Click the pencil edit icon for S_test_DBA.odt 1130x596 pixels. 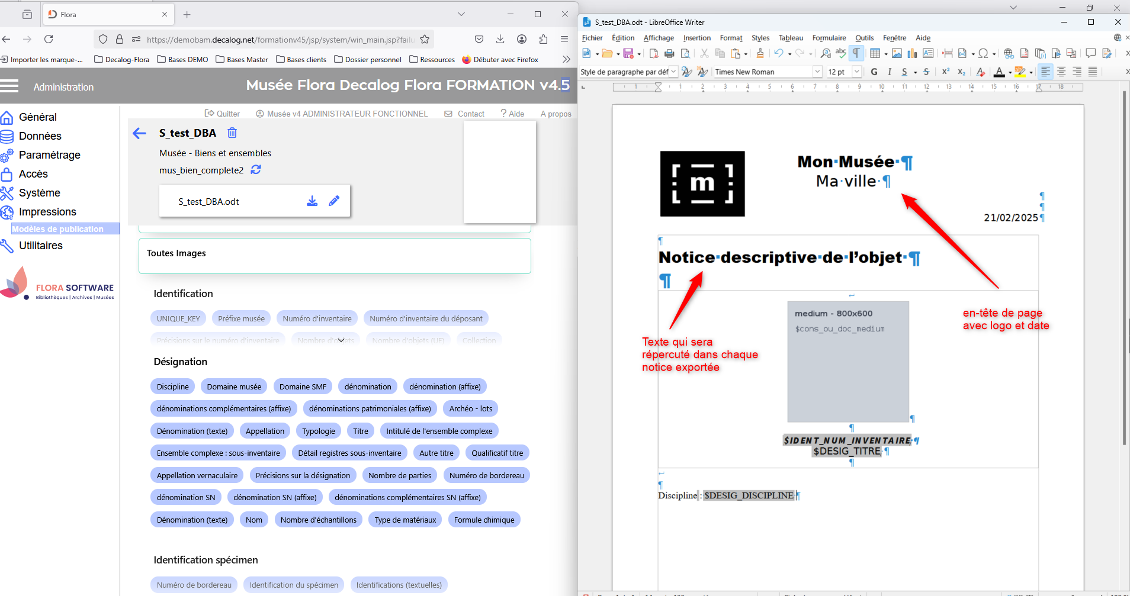coord(334,201)
